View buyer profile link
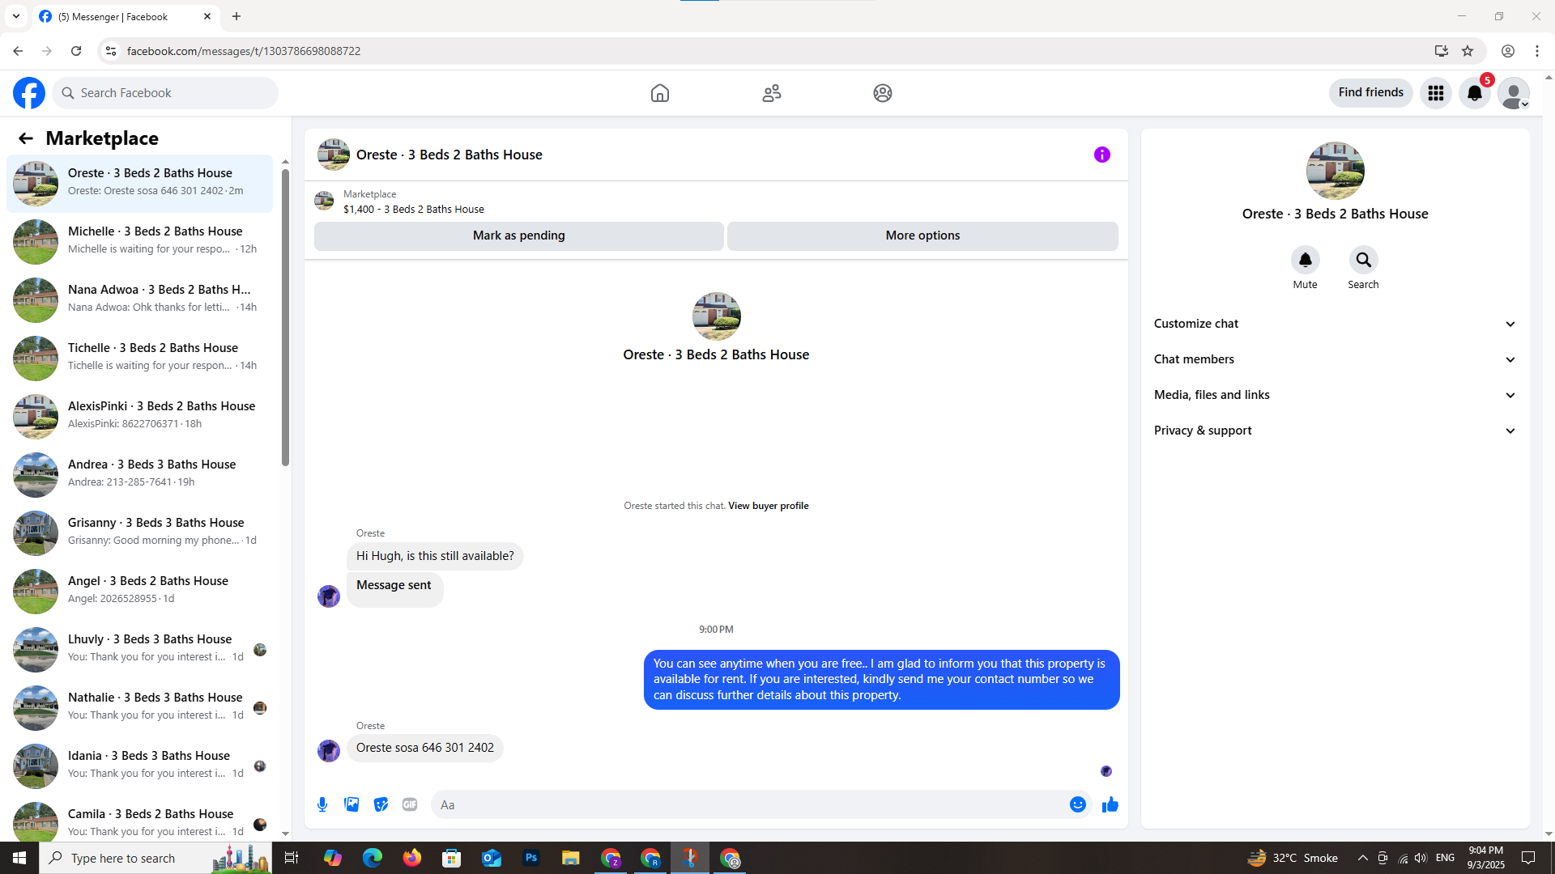 coord(768,506)
